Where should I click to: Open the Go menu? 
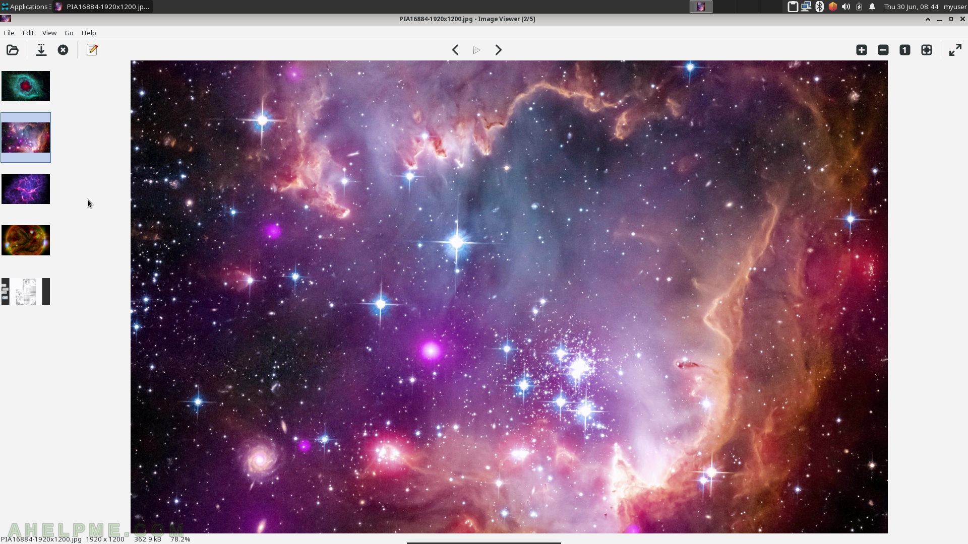(69, 33)
